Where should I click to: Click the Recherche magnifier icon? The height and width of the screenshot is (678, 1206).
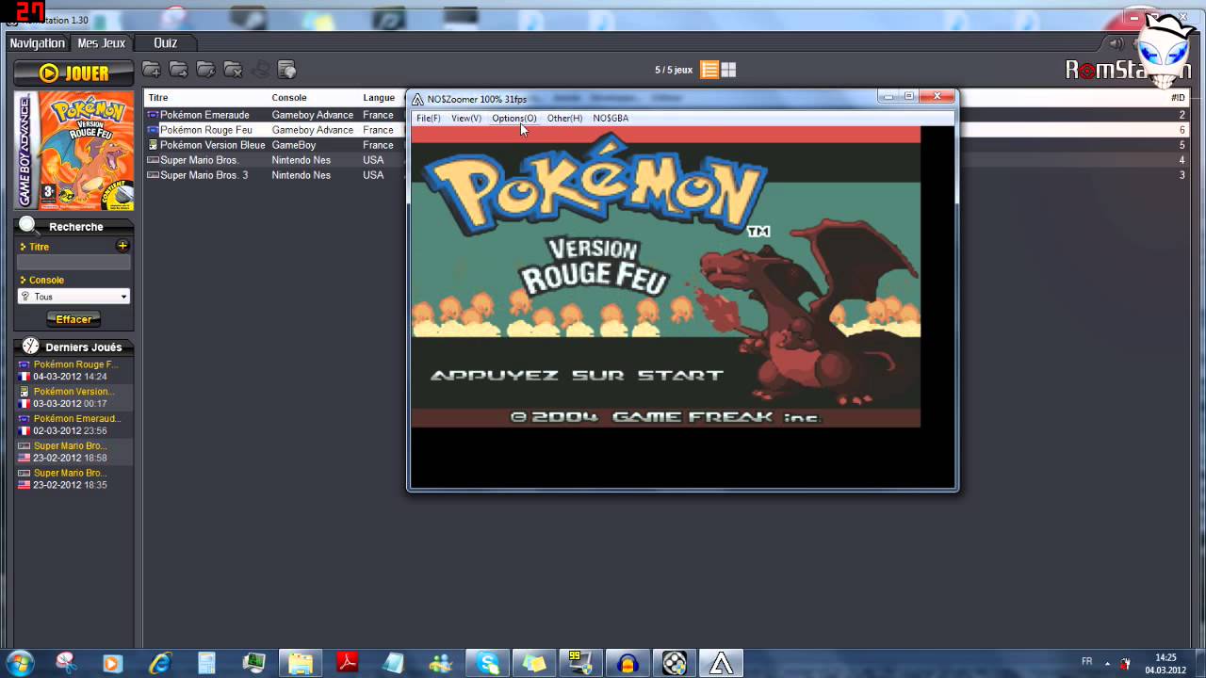[29, 226]
